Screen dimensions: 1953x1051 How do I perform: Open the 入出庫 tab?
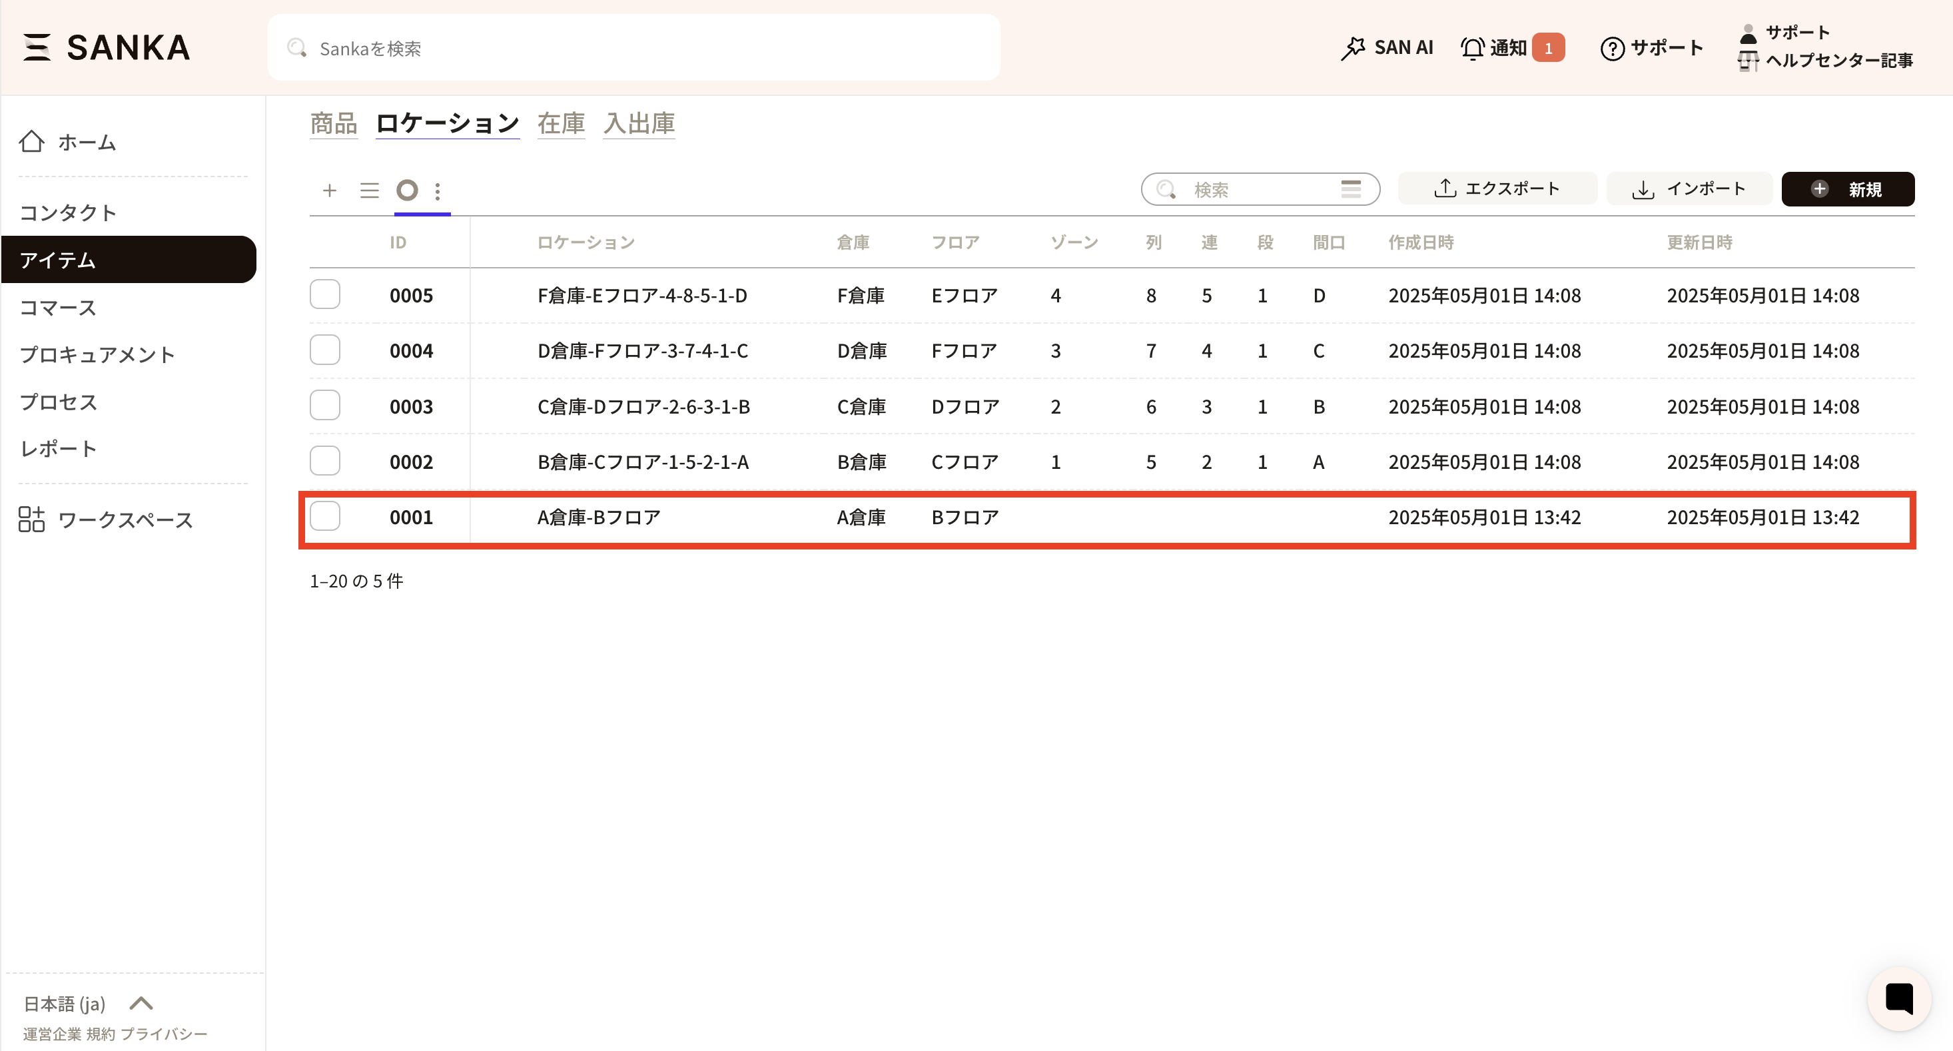pos(638,123)
